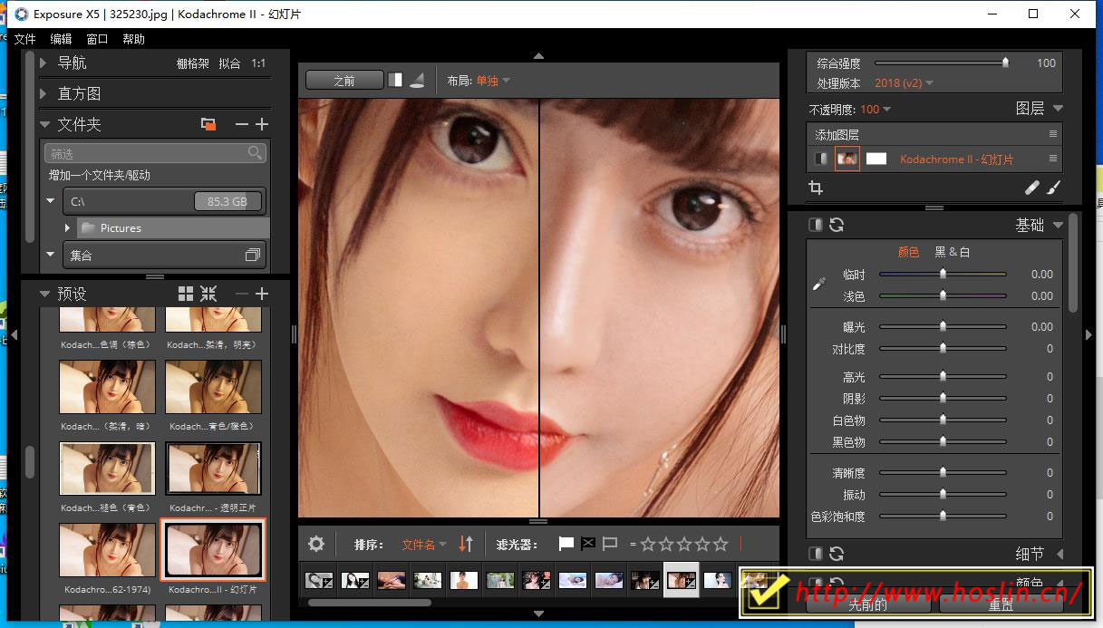Switch presets to grid thumbnail view
This screenshot has width=1103, height=628.
186,294
